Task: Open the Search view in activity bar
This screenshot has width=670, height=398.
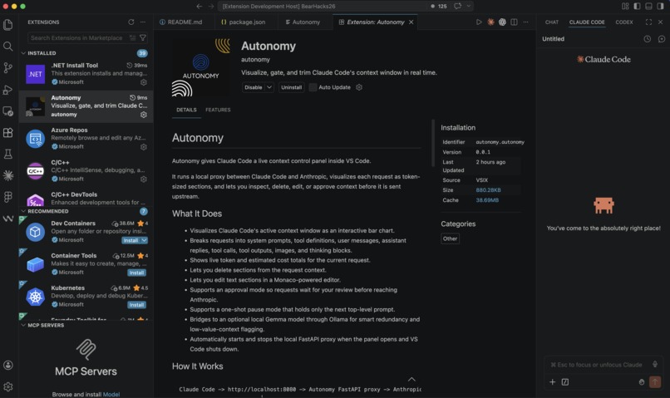Action: 8,47
